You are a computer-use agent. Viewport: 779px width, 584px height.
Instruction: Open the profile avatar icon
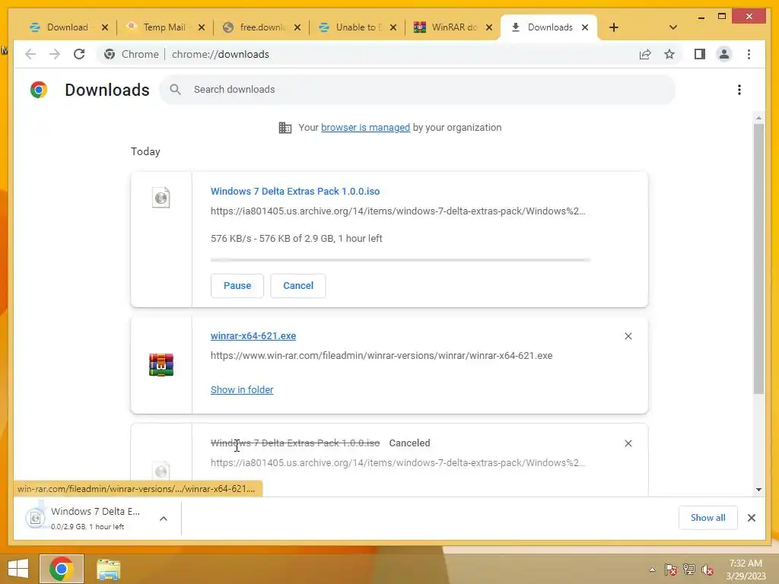(724, 54)
